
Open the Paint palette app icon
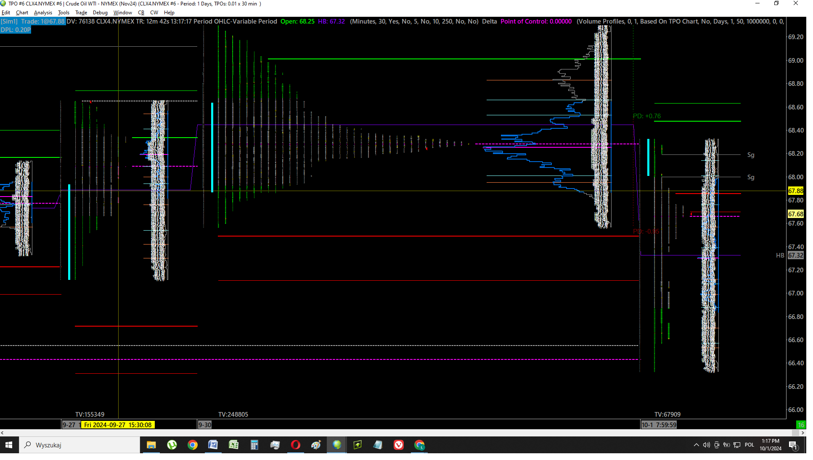click(316, 445)
